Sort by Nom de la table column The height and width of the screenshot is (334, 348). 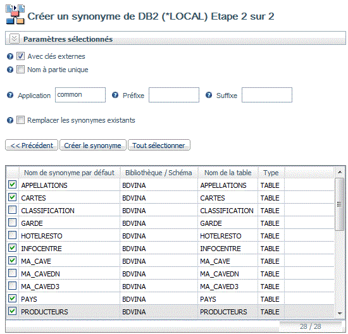click(x=228, y=173)
